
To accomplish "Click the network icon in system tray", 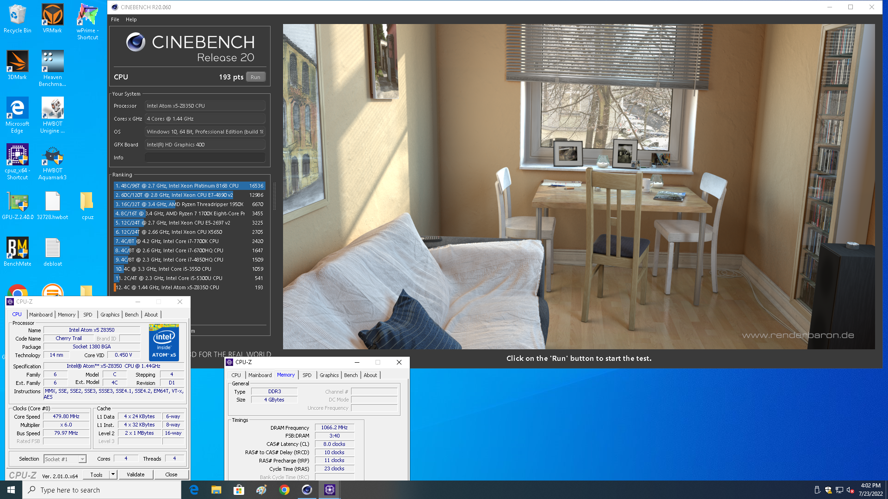I will click(x=839, y=490).
